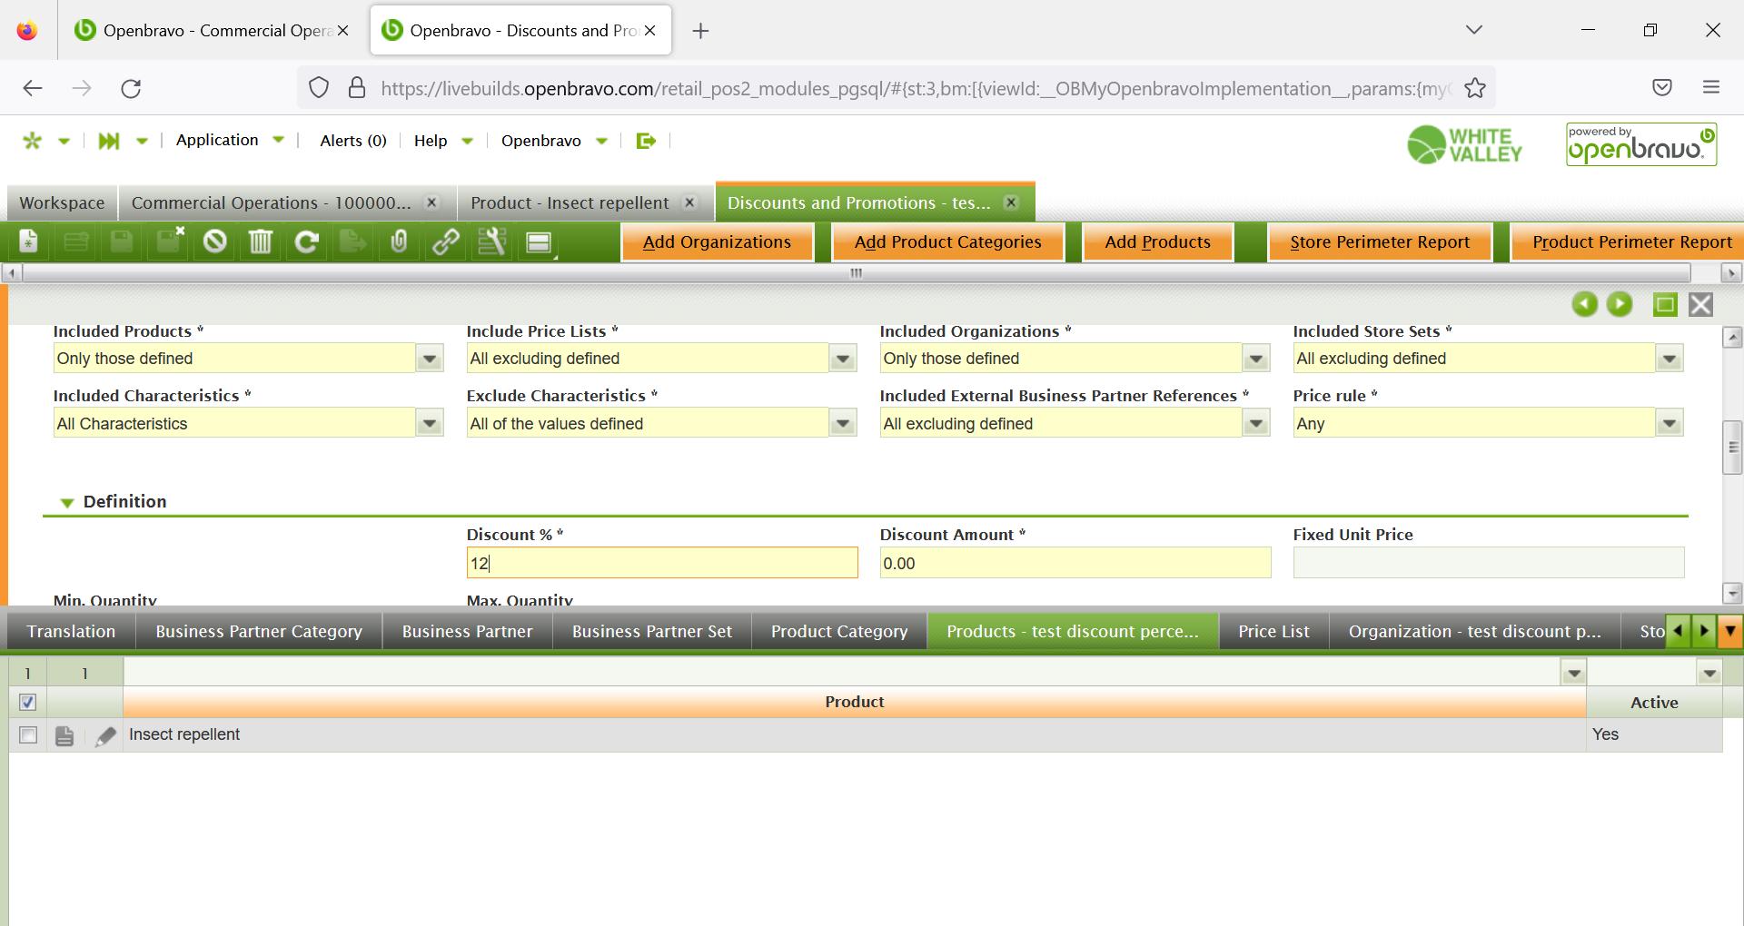Click the Undo/Cancel changes toolbar icon
1744x926 pixels.
[214, 241]
